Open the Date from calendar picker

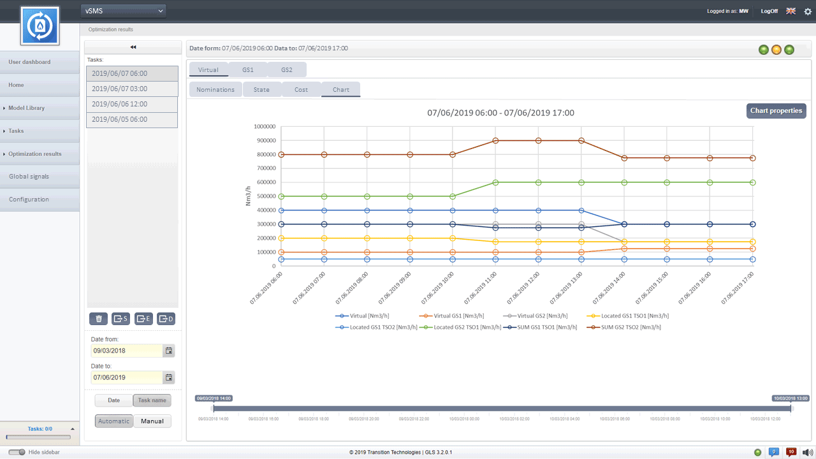(x=168, y=351)
